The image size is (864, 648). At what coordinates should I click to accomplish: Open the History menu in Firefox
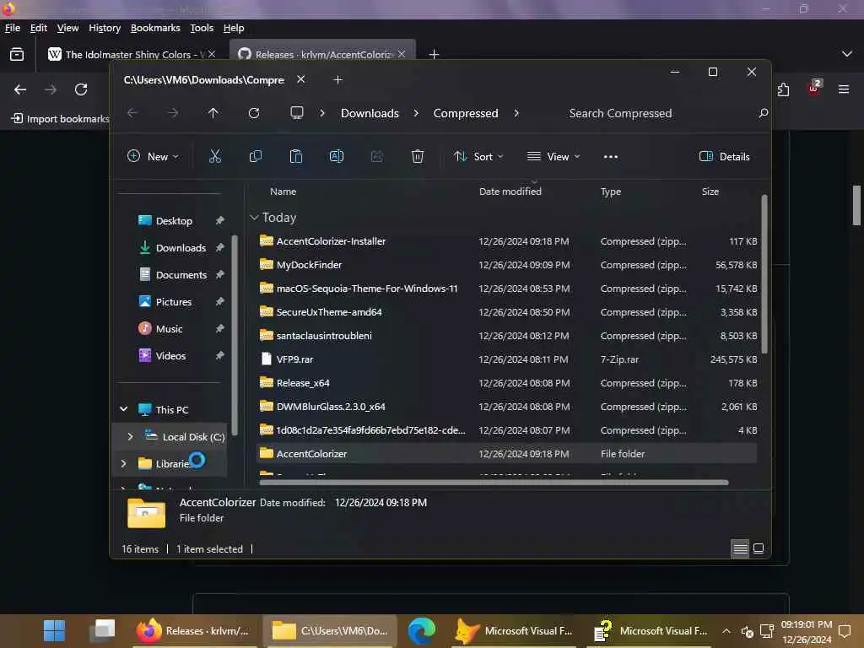104,28
